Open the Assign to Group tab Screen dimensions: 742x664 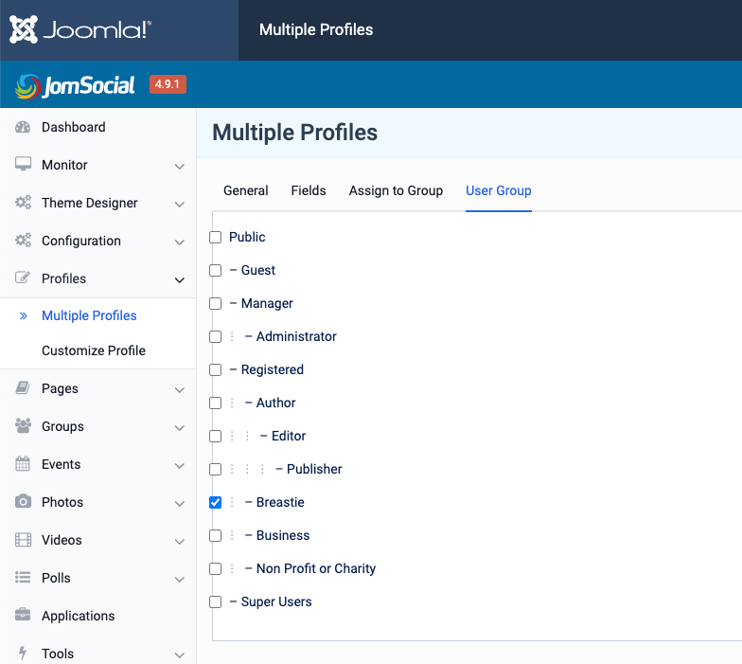(x=396, y=190)
